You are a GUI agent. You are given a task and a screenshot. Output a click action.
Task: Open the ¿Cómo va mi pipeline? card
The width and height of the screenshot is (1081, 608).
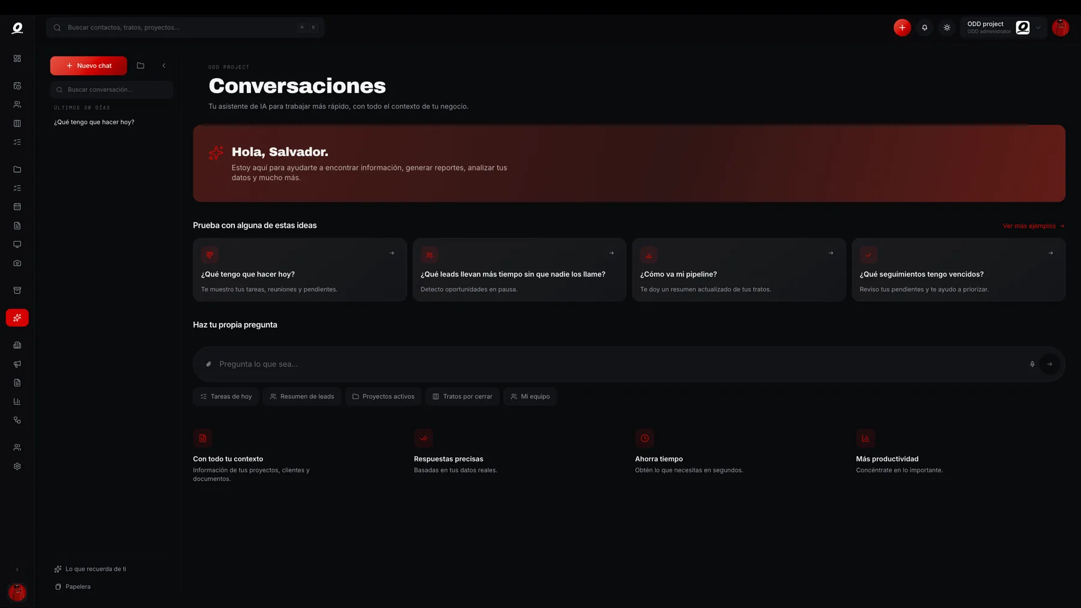coord(739,270)
